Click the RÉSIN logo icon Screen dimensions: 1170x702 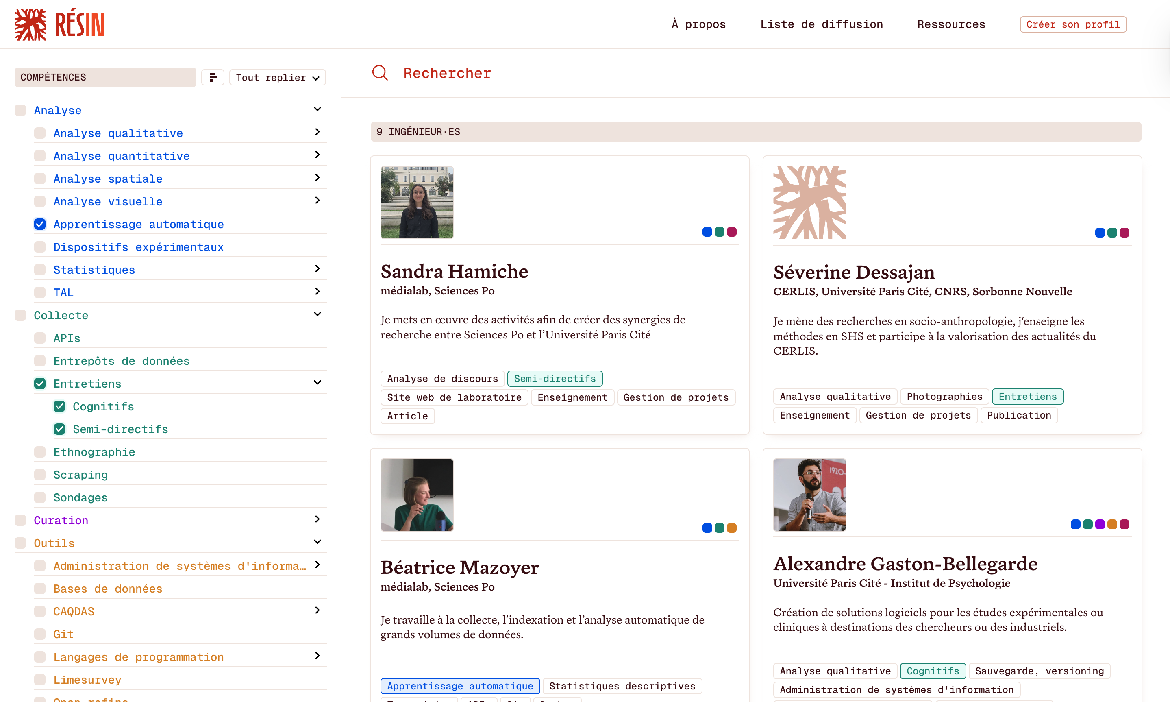[30, 24]
